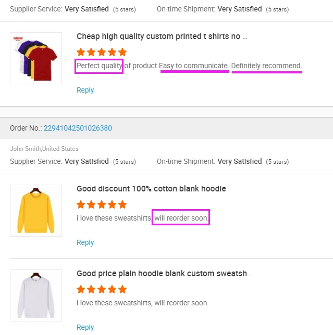333x335 pixels.
Task: Open the multicolor t-shirts product thumbnail
Action: tap(36, 58)
